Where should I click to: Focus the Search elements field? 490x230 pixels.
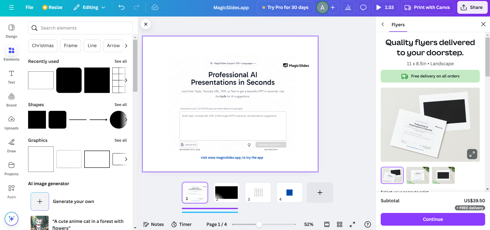(x=80, y=28)
